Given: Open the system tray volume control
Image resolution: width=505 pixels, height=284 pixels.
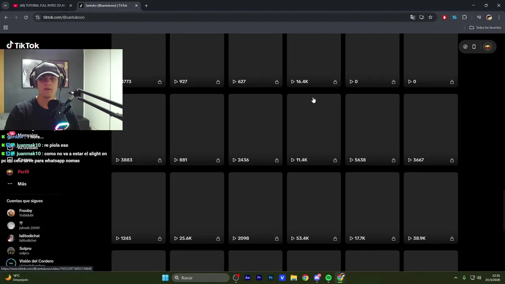Looking at the screenshot, I should 479,278.
